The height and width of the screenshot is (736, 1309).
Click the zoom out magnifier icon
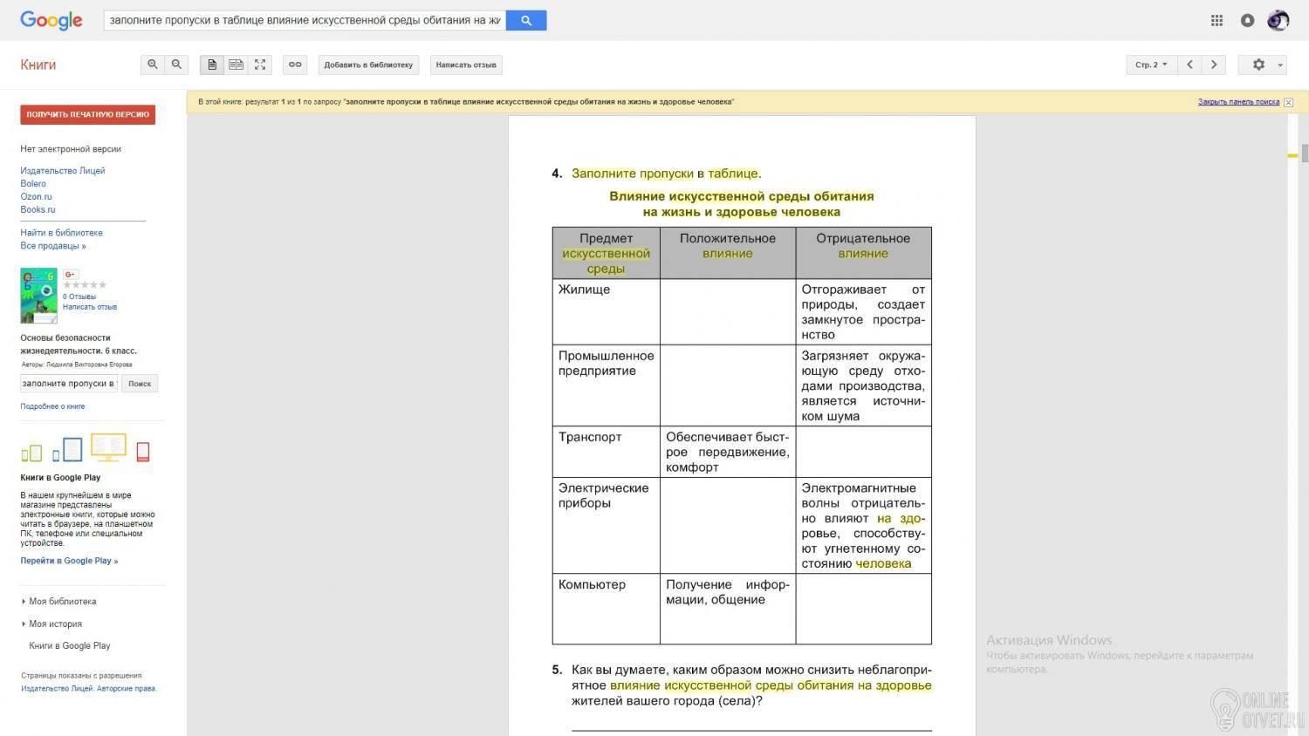(x=176, y=65)
